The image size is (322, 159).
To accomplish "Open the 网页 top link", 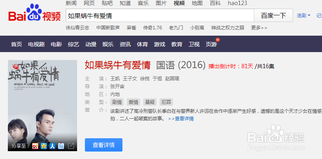I will tap(89, 3).
